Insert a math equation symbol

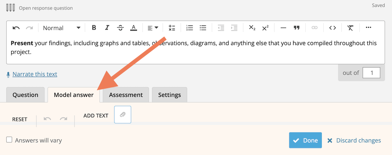(x=172, y=28)
